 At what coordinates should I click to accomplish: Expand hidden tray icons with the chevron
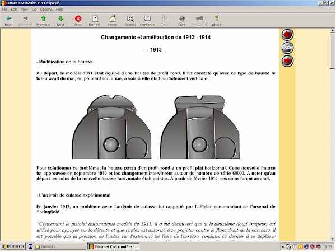click(x=283, y=247)
